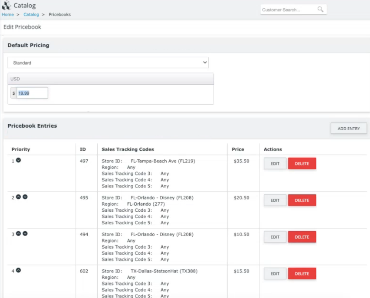Open the Standard pricing dropdown
Viewport: 370px width, 298px height.
pyautogui.click(x=108, y=63)
